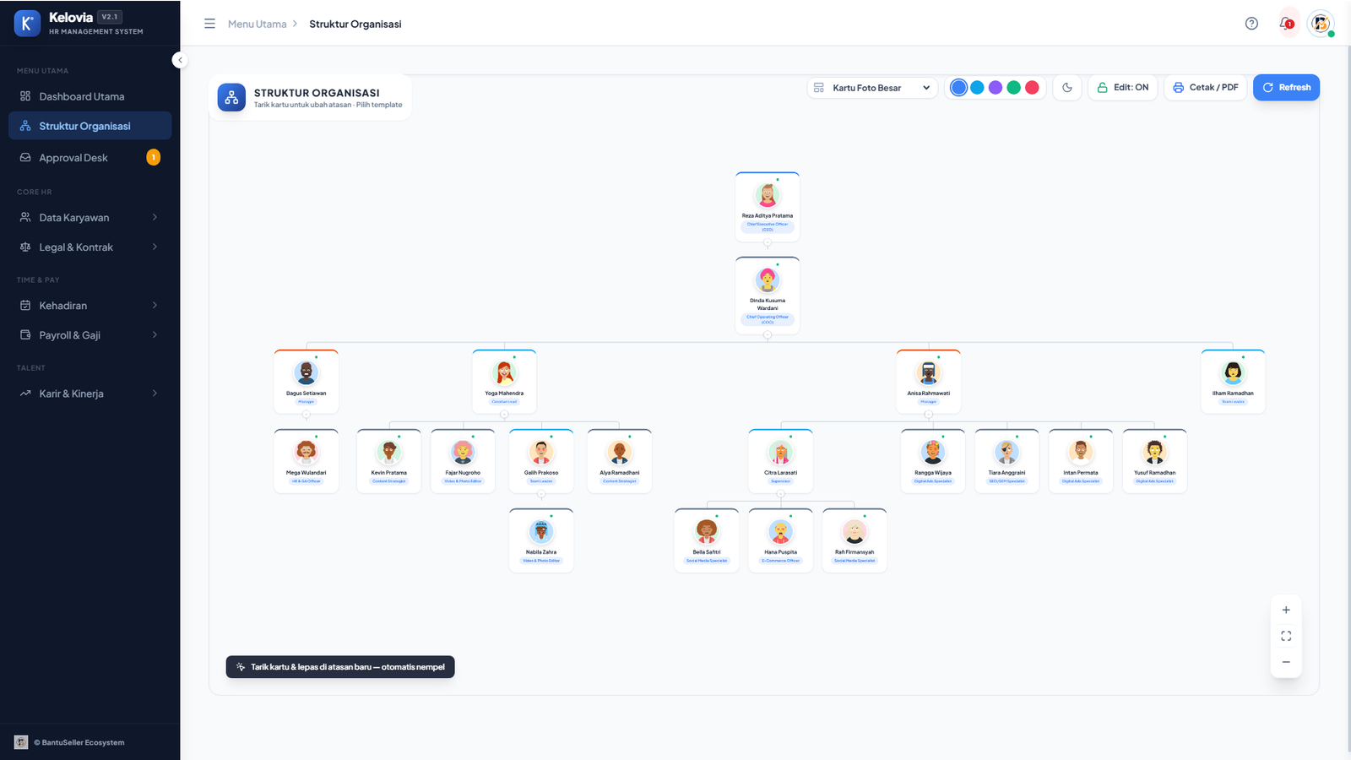Click the Cetak / PDF button
This screenshot has height=760, width=1351.
[1205, 88]
